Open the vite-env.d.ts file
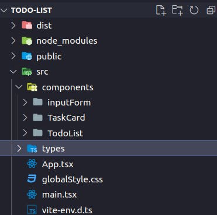 [x=67, y=210]
